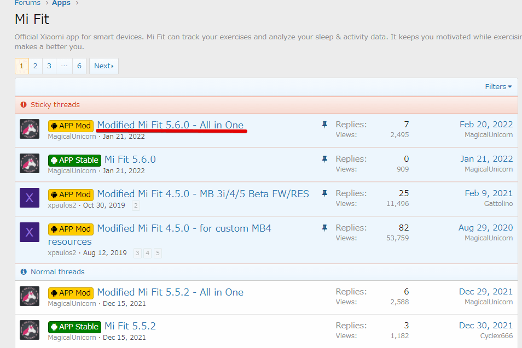Navigate to Apps breadcrumb
The image size is (522, 348).
(x=61, y=3)
